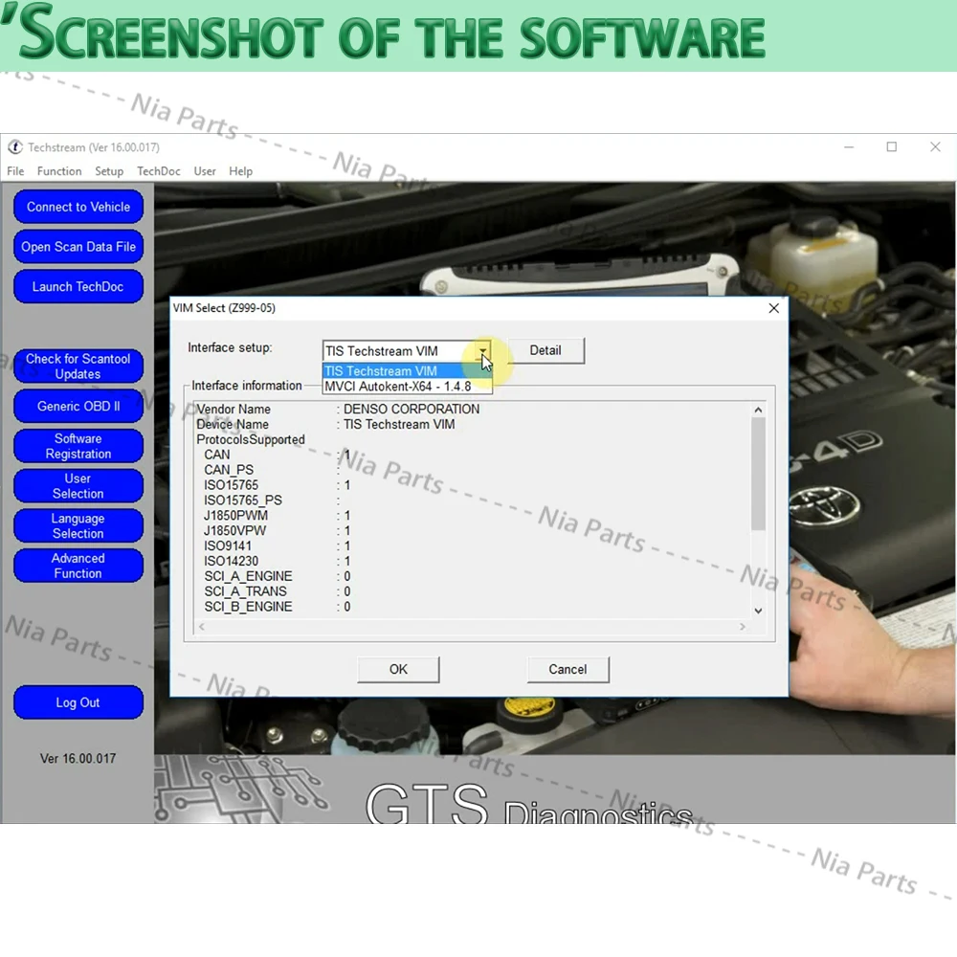Open Generic OBD II
957x957 pixels.
[78, 406]
